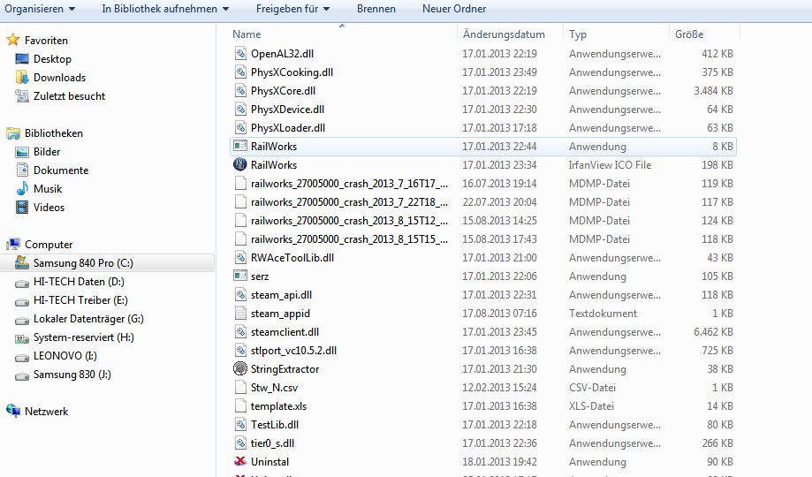Open Lokaler Datenträger (G:) drive
This screenshot has height=477, width=812.
[88, 319]
